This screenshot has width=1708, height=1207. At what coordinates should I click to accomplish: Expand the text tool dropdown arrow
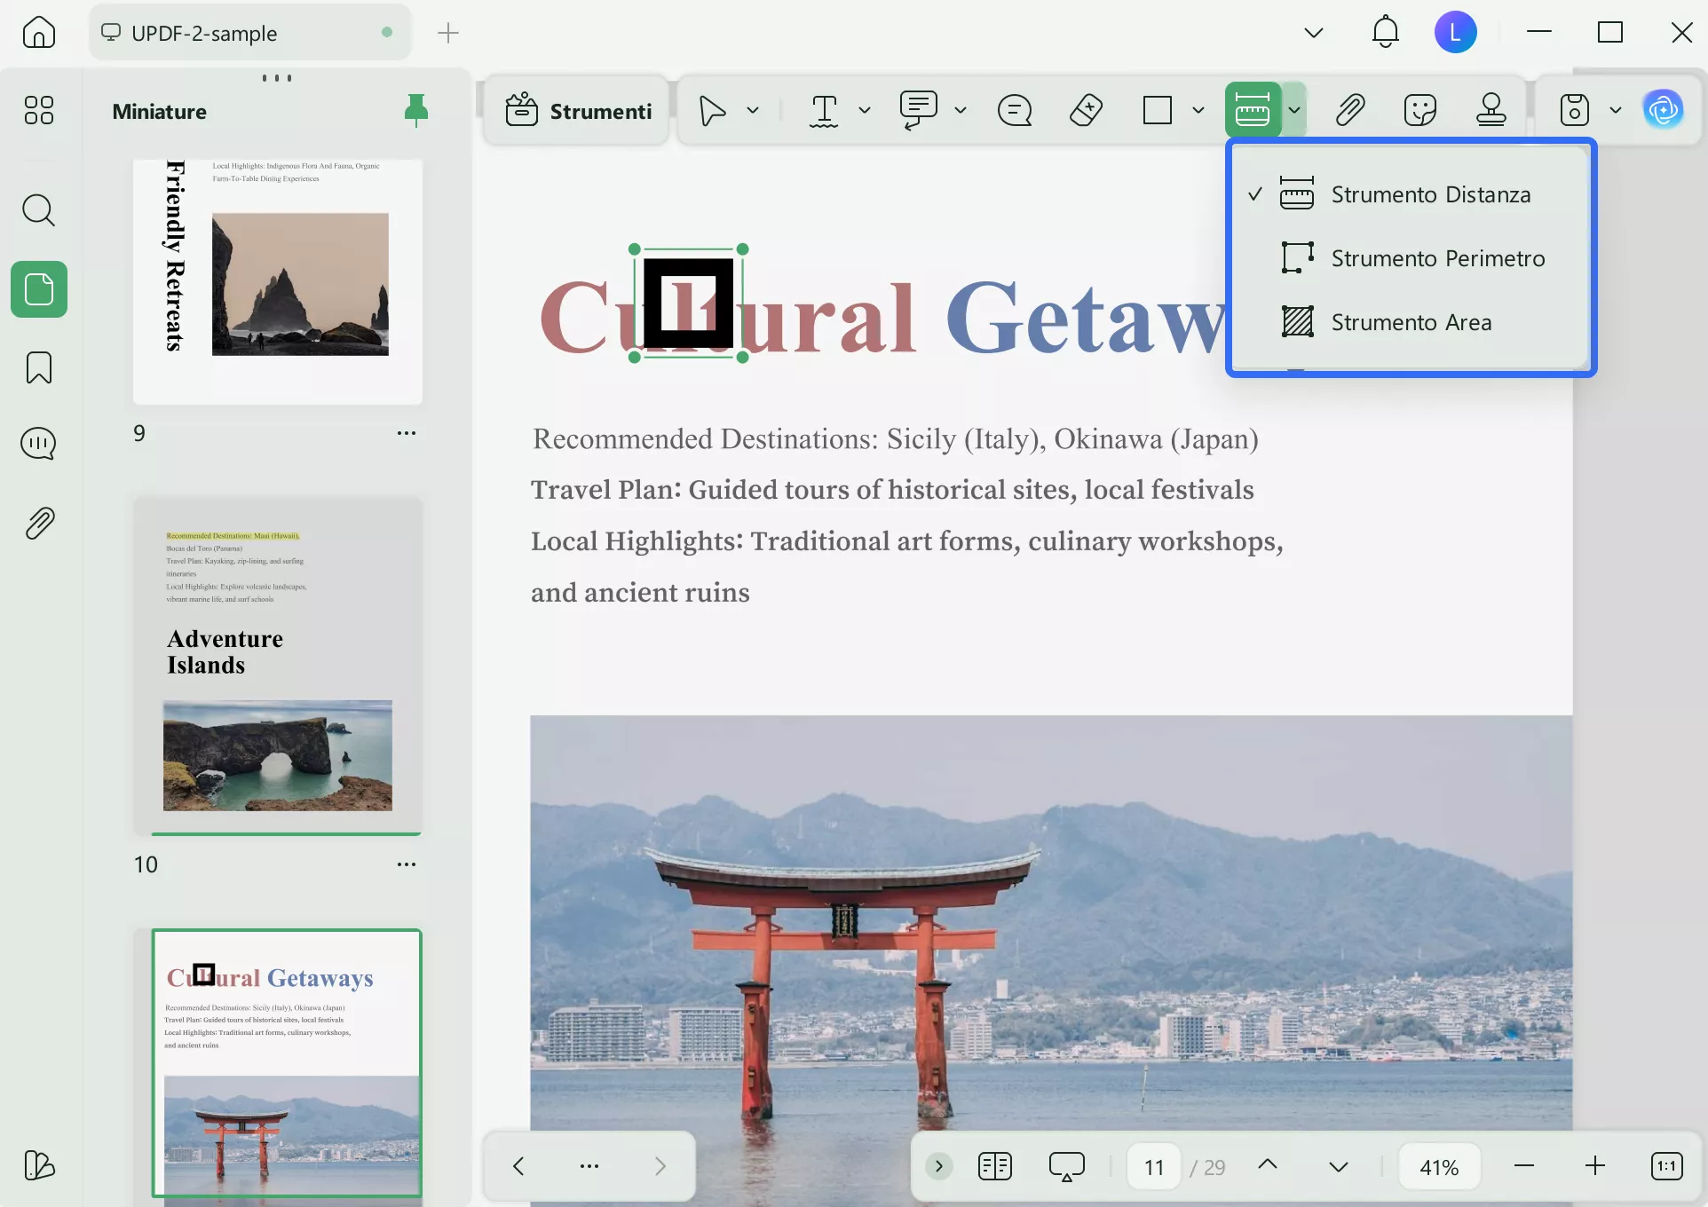(864, 111)
